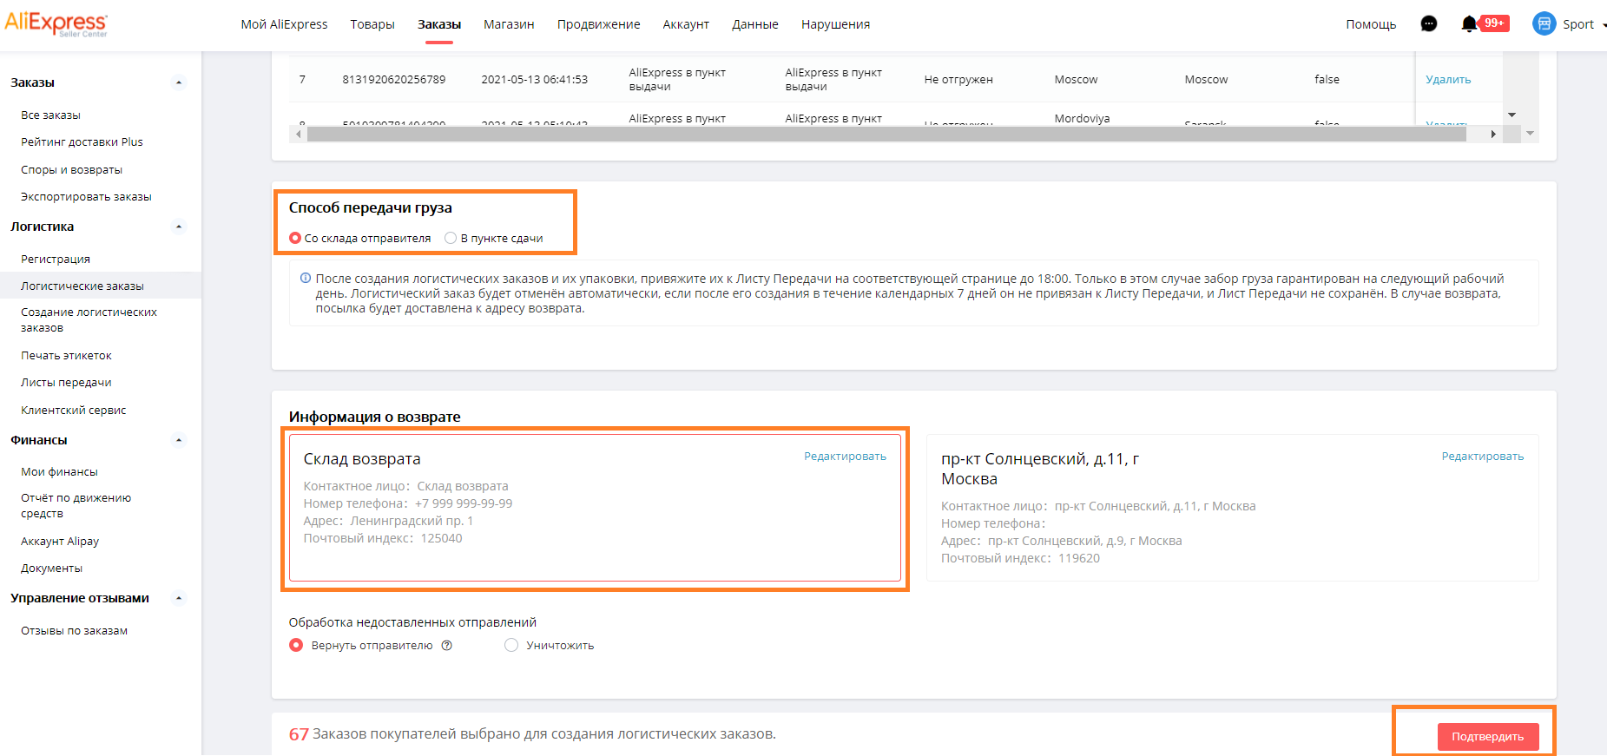Open Все заказы in sidebar
1607x756 pixels.
point(50,115)
